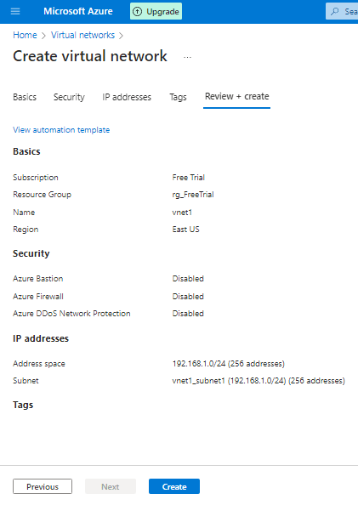Click Create to deploy vnet1
The height and width of the screenshot is (505, 358).
[174, 486]
